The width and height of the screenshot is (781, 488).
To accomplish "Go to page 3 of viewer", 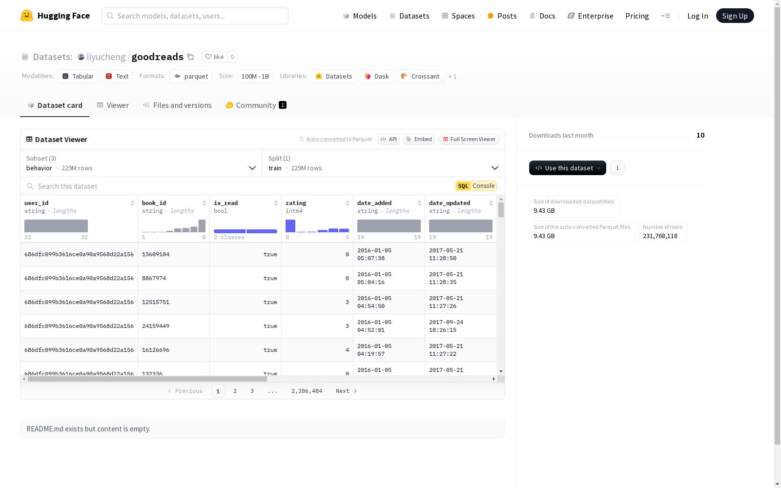I will pos(252,391).
